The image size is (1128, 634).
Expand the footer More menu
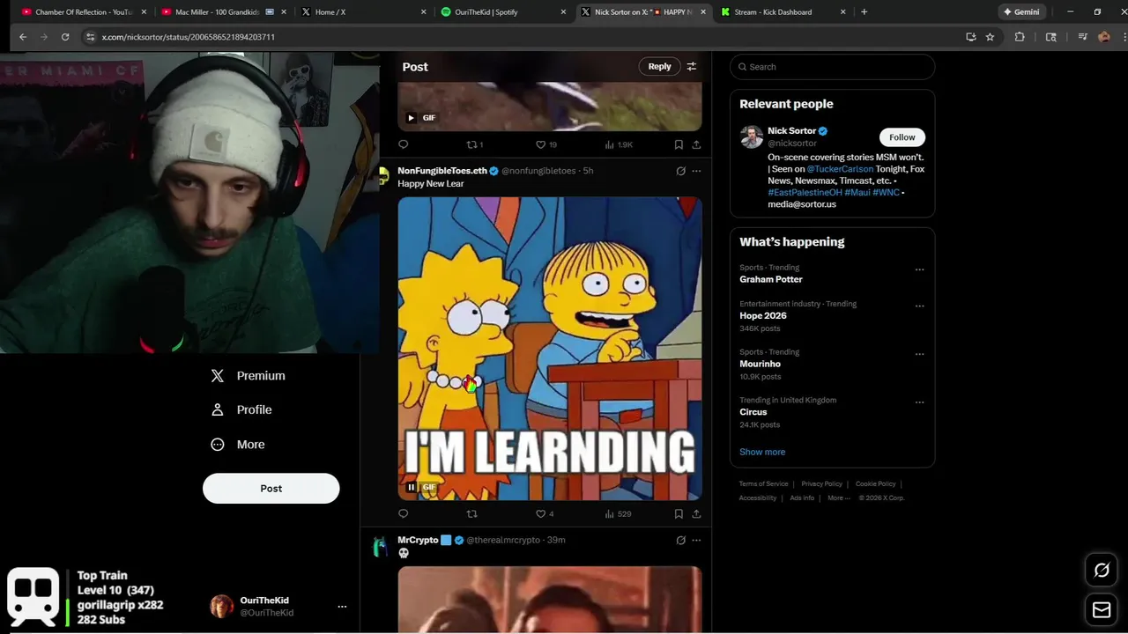[x=838, y=498]
